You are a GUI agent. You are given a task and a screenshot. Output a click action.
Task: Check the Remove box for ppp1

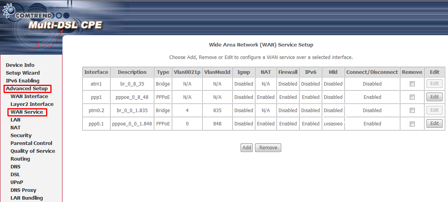click(x=412, y=97)
